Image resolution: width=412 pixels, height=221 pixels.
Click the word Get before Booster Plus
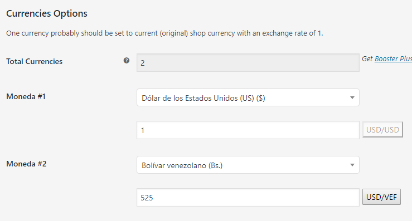click(x=367, y=59)
